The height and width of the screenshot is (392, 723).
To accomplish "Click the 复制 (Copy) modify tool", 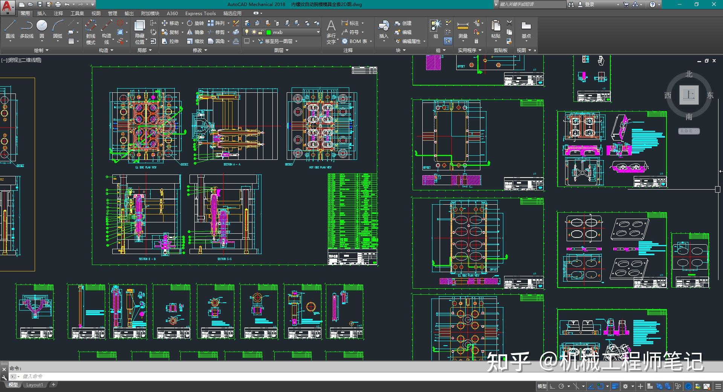I will pyautogui.click(x=173, y=32).
